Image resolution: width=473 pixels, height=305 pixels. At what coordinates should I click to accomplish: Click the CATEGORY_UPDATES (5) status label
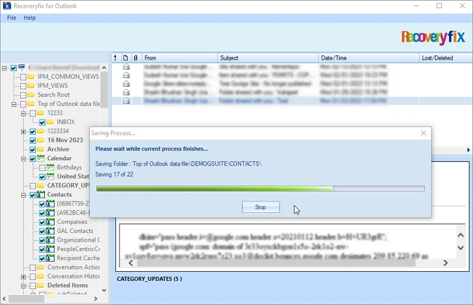click(x=150, y=279)
